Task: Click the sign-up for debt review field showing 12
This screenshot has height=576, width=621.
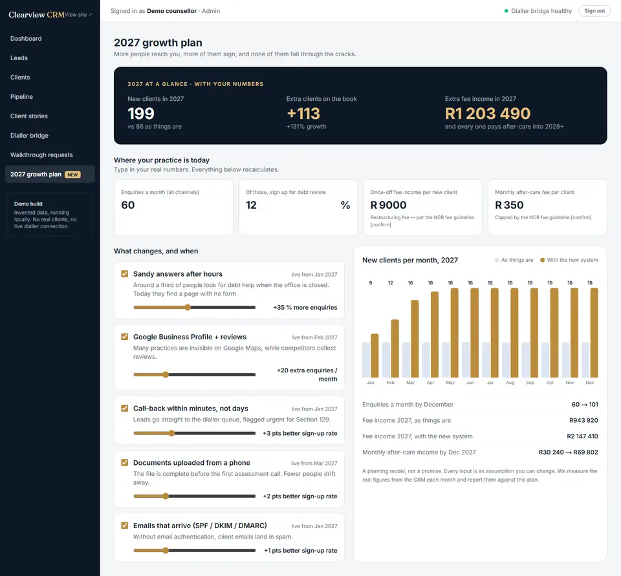Action: click(291, 205)
